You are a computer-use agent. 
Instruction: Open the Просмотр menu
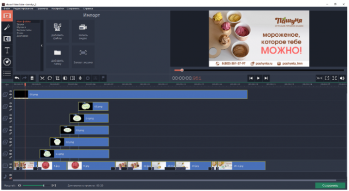pos(42,8)
